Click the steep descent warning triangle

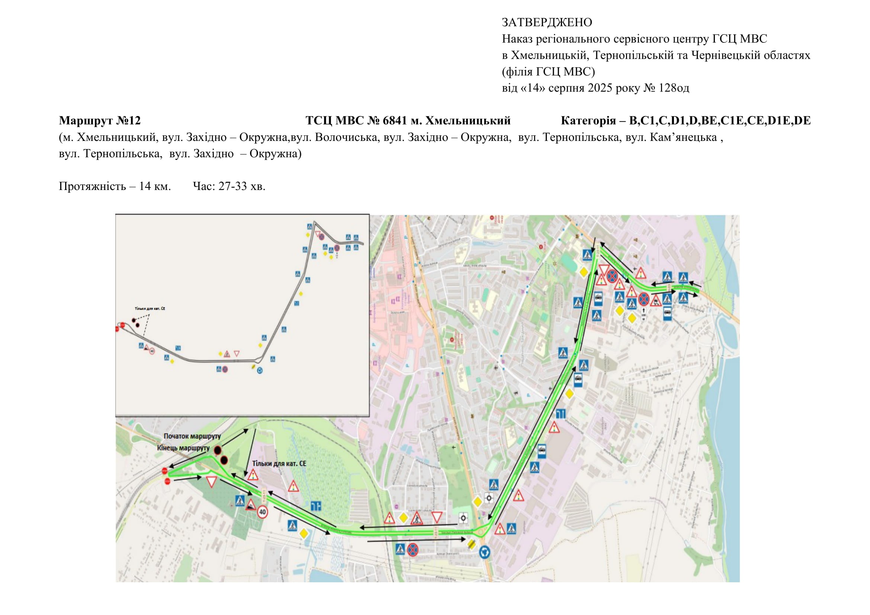point(250,505)
